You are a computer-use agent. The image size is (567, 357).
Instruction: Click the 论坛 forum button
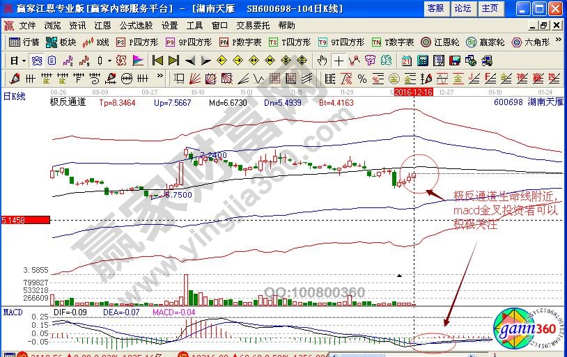(x=463, y=8)
